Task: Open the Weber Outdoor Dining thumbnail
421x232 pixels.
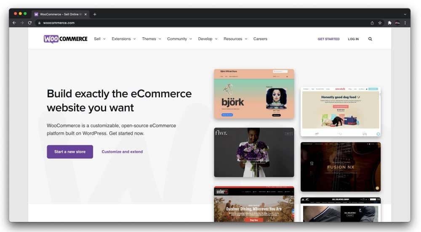Action: pyautogui.click(x=254, y=204)
